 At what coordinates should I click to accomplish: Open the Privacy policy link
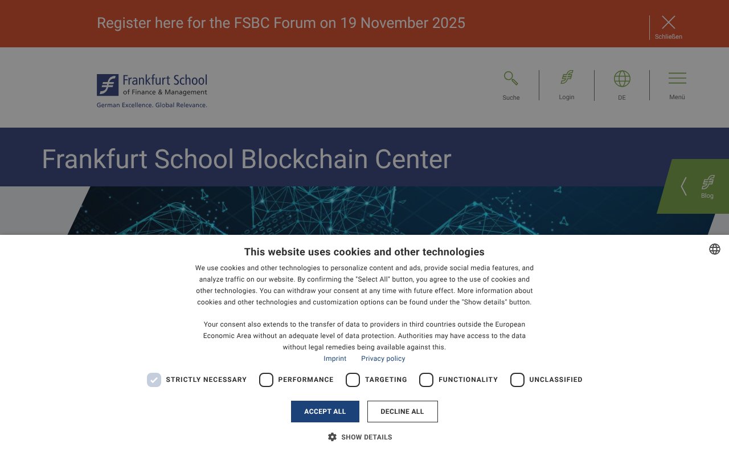point(383,359)
